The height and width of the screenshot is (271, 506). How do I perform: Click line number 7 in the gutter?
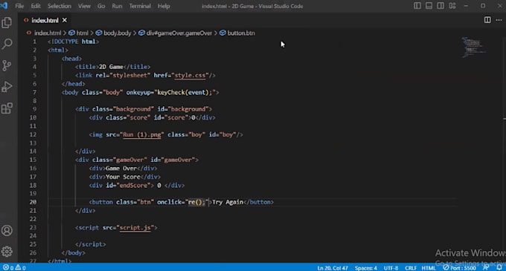[x=34, y=92]
